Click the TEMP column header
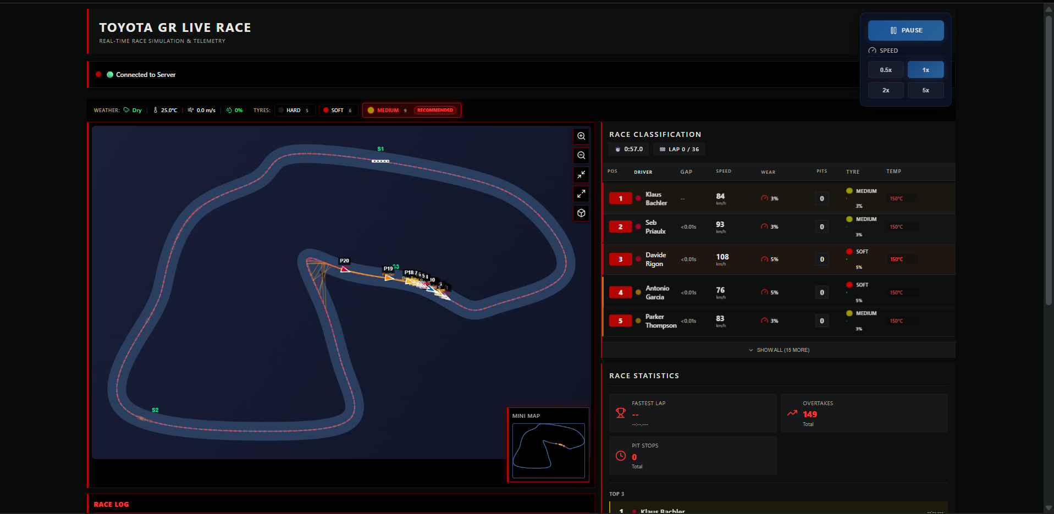1054x514 pixels. [894, 172]
